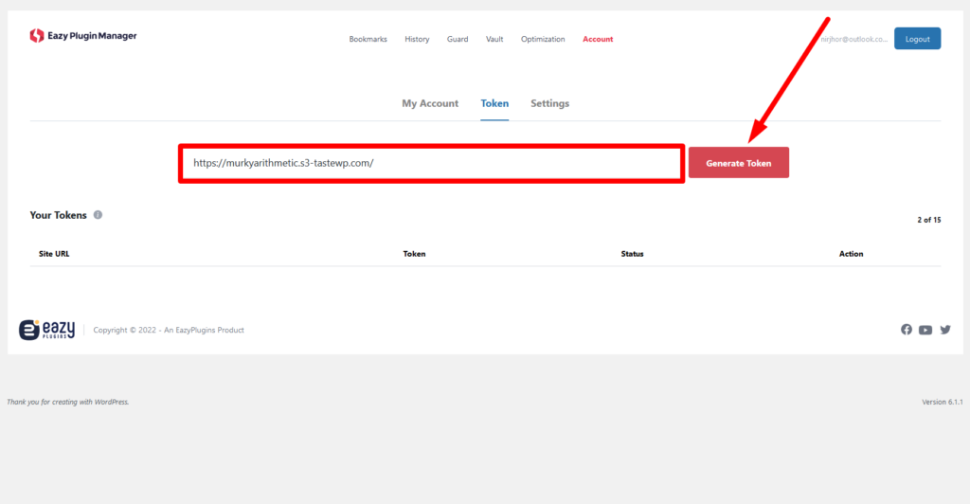Open the Facebook icon in footer
Screen dimensions: 970x504
click(907, 330)
